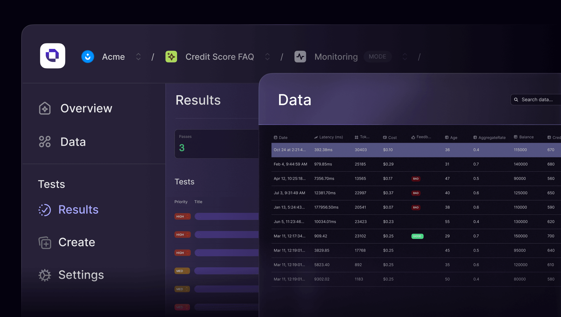Expand the Acme workspace switcher chevron
Viewport: 561px width, 317px height.
tap(138, 56)
